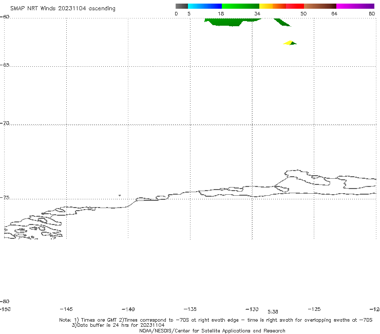
Task: Click the NOAA/NESDIS credit line
Action: 212,330
